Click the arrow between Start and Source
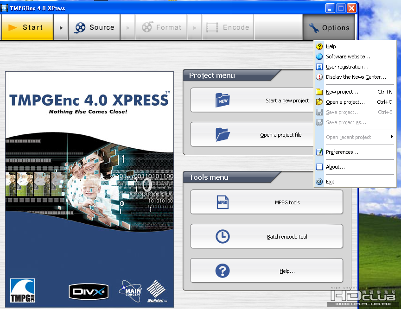This screenshot has width=401, height=309. [61, 28]
